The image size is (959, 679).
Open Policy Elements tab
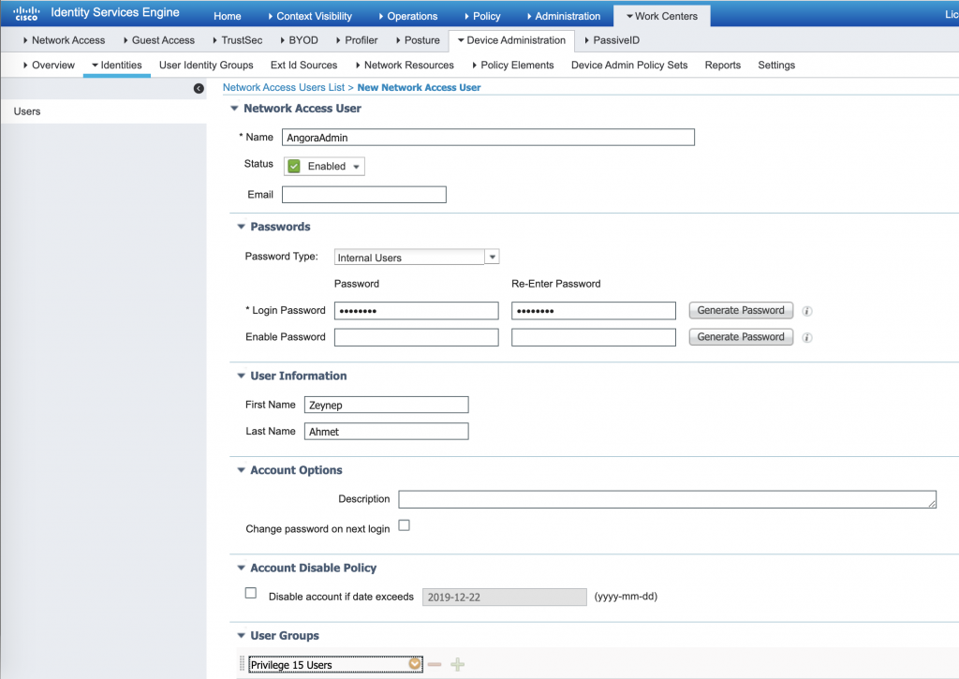512,66
